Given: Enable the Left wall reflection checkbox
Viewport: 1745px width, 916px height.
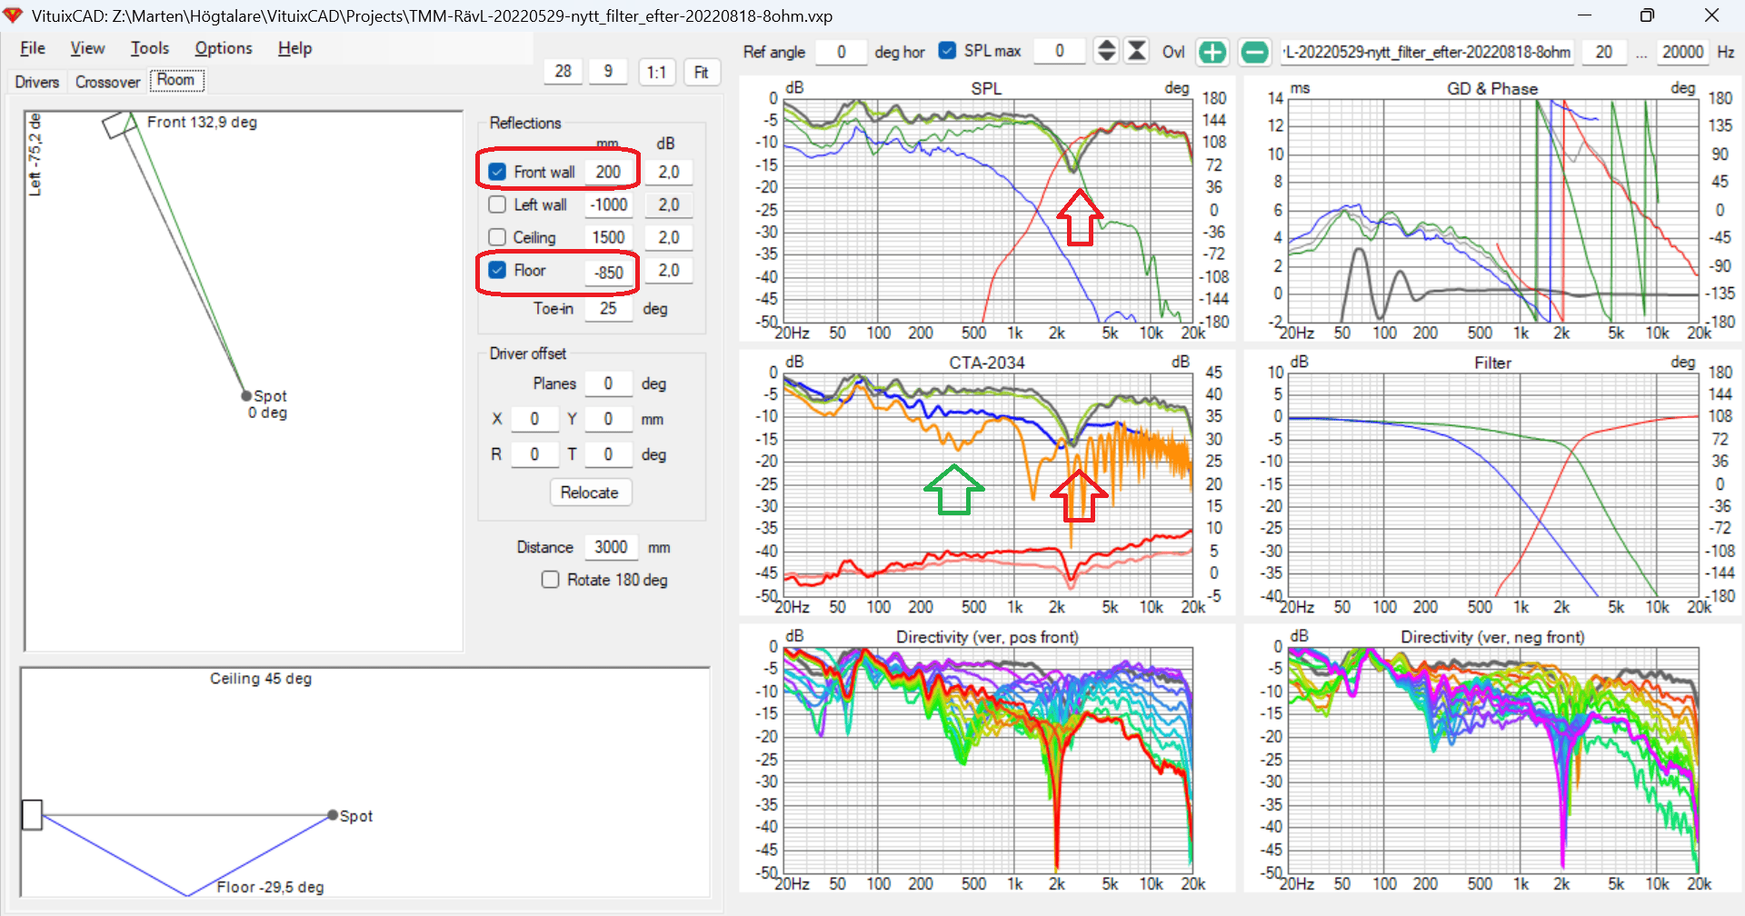Looking at the screenshot, I should (497, 204).
